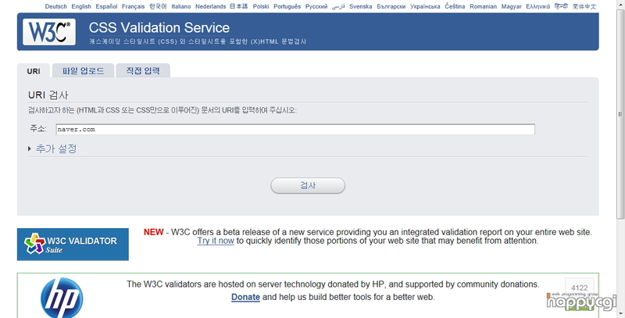This screenshot has width=625, height=318.
Task: Click the page vertical scrollbar
Action: [x=620, y=114]
